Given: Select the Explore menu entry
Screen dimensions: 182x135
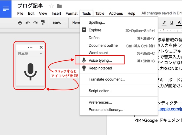Looking at the screenshot, I should point(119,30).
